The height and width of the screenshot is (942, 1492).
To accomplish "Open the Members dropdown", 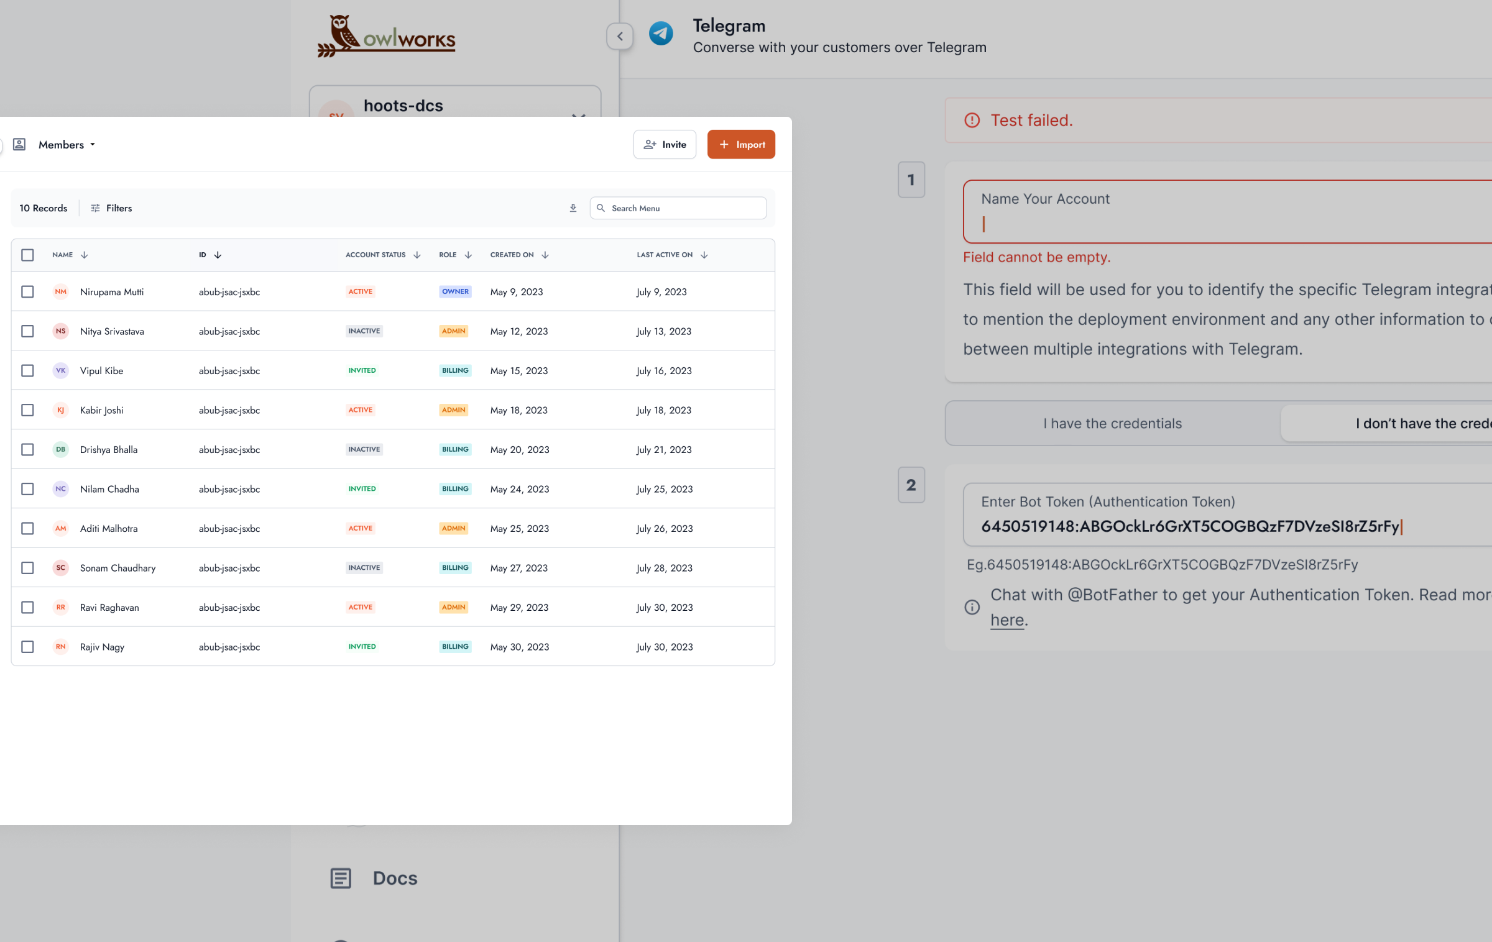I will (x=67, y=145).
